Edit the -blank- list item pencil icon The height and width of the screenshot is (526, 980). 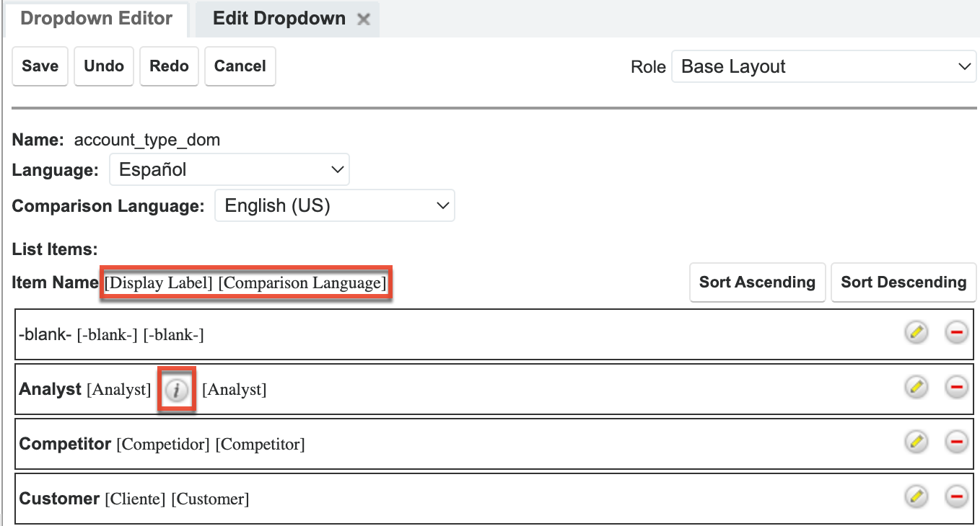(916, 332)
